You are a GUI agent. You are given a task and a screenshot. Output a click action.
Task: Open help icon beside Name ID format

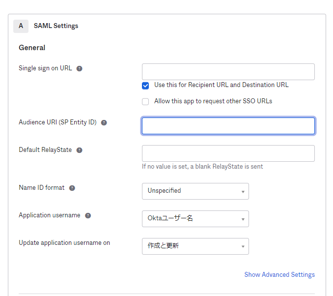72,188
